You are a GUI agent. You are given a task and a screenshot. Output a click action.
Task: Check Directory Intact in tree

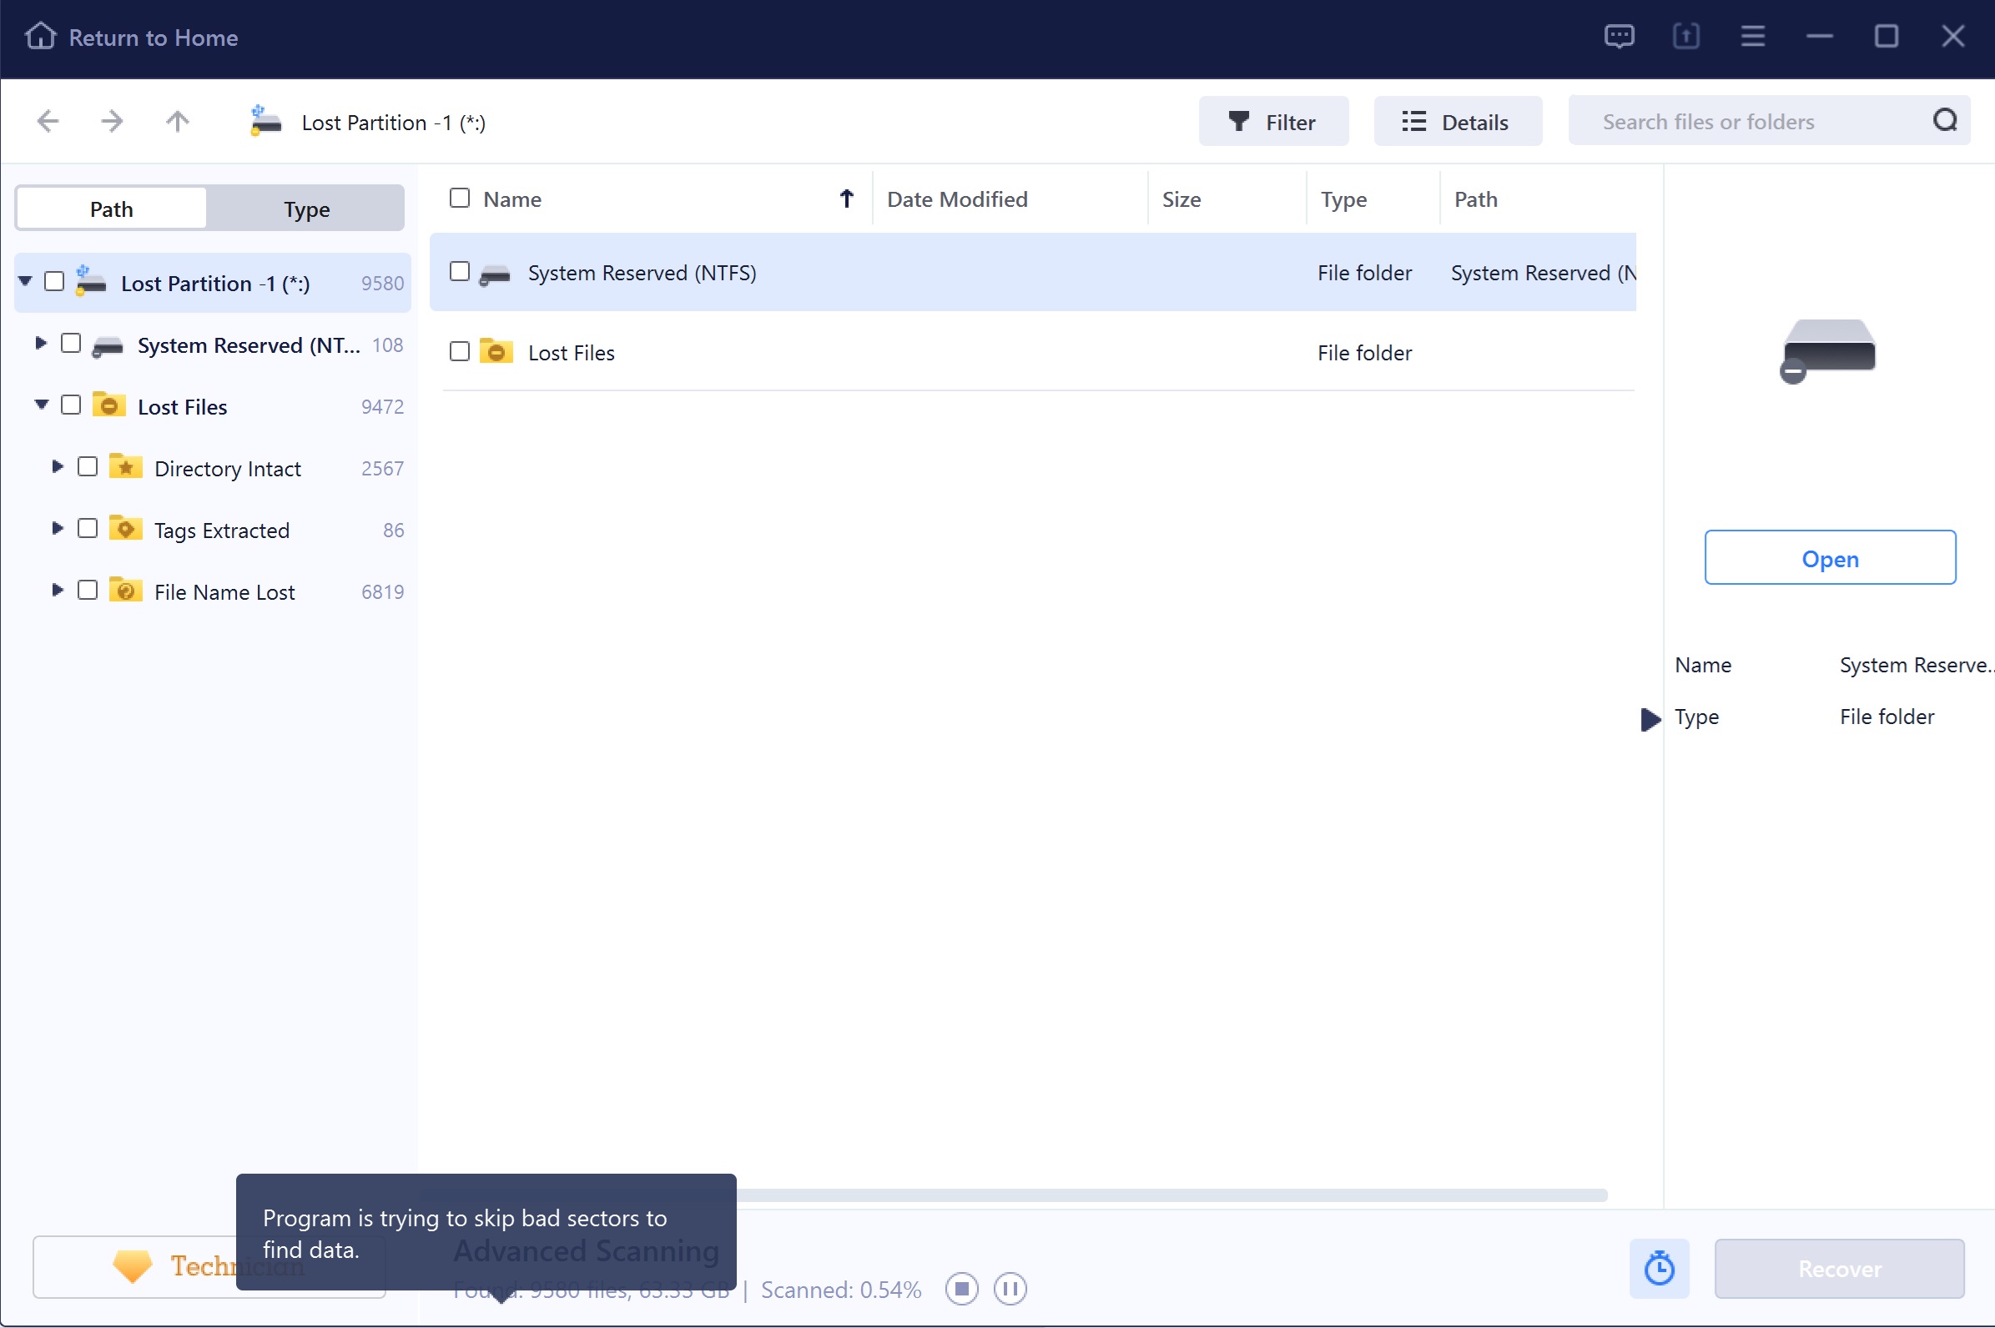88,466
